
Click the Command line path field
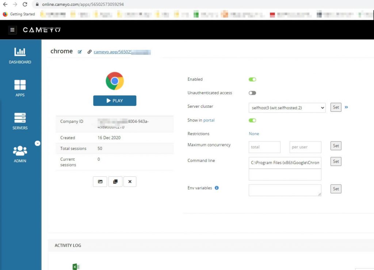pyautogui.click(x=285, y=163)
